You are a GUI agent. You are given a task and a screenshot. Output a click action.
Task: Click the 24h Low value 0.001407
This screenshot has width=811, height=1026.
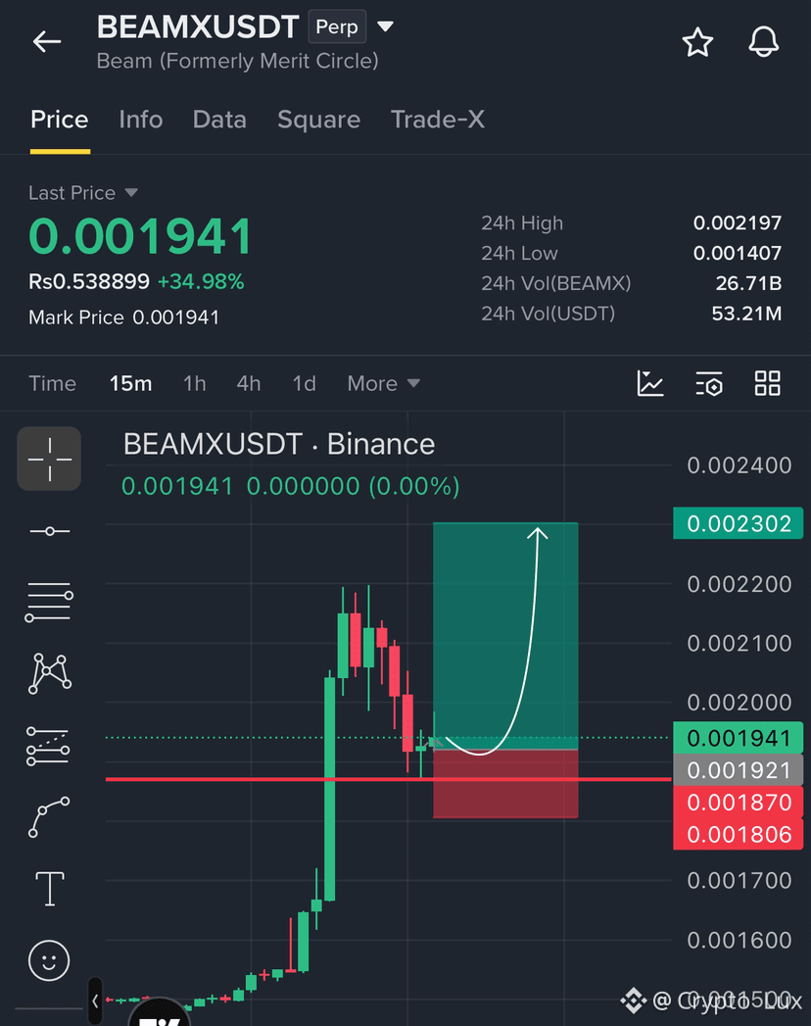click(738, 253)
